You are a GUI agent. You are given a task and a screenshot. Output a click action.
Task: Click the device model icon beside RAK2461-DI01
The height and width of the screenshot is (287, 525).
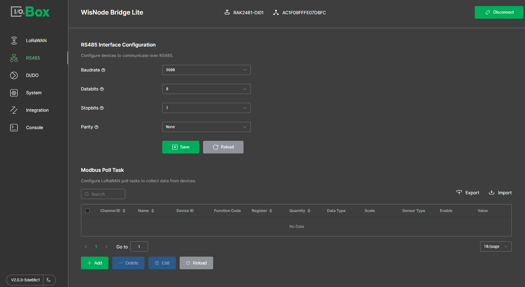click(227, 12)
